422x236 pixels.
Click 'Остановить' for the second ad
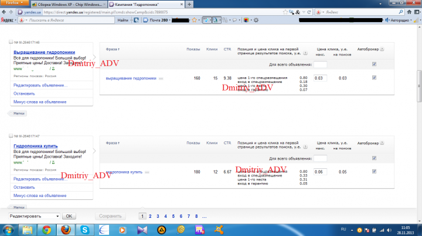click(x=24, y=187)
